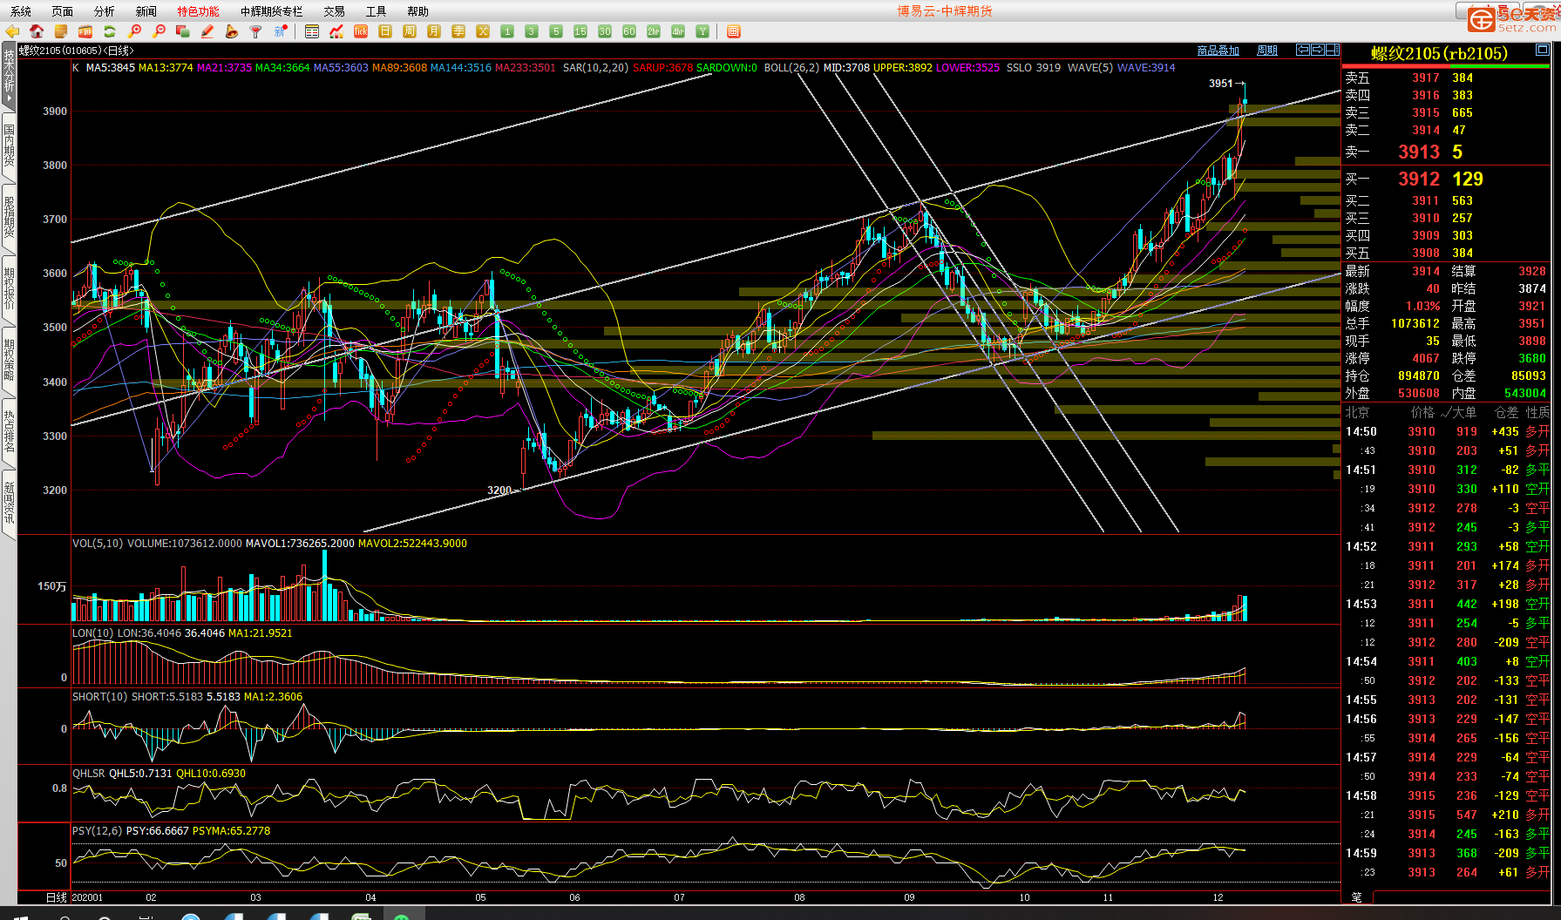
Task: Open the 期权策略 sidebar tab
Action: [9, 360]
